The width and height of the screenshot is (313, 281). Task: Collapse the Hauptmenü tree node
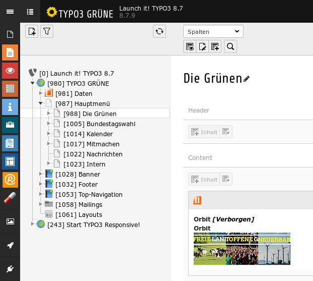tap(41, 103)
